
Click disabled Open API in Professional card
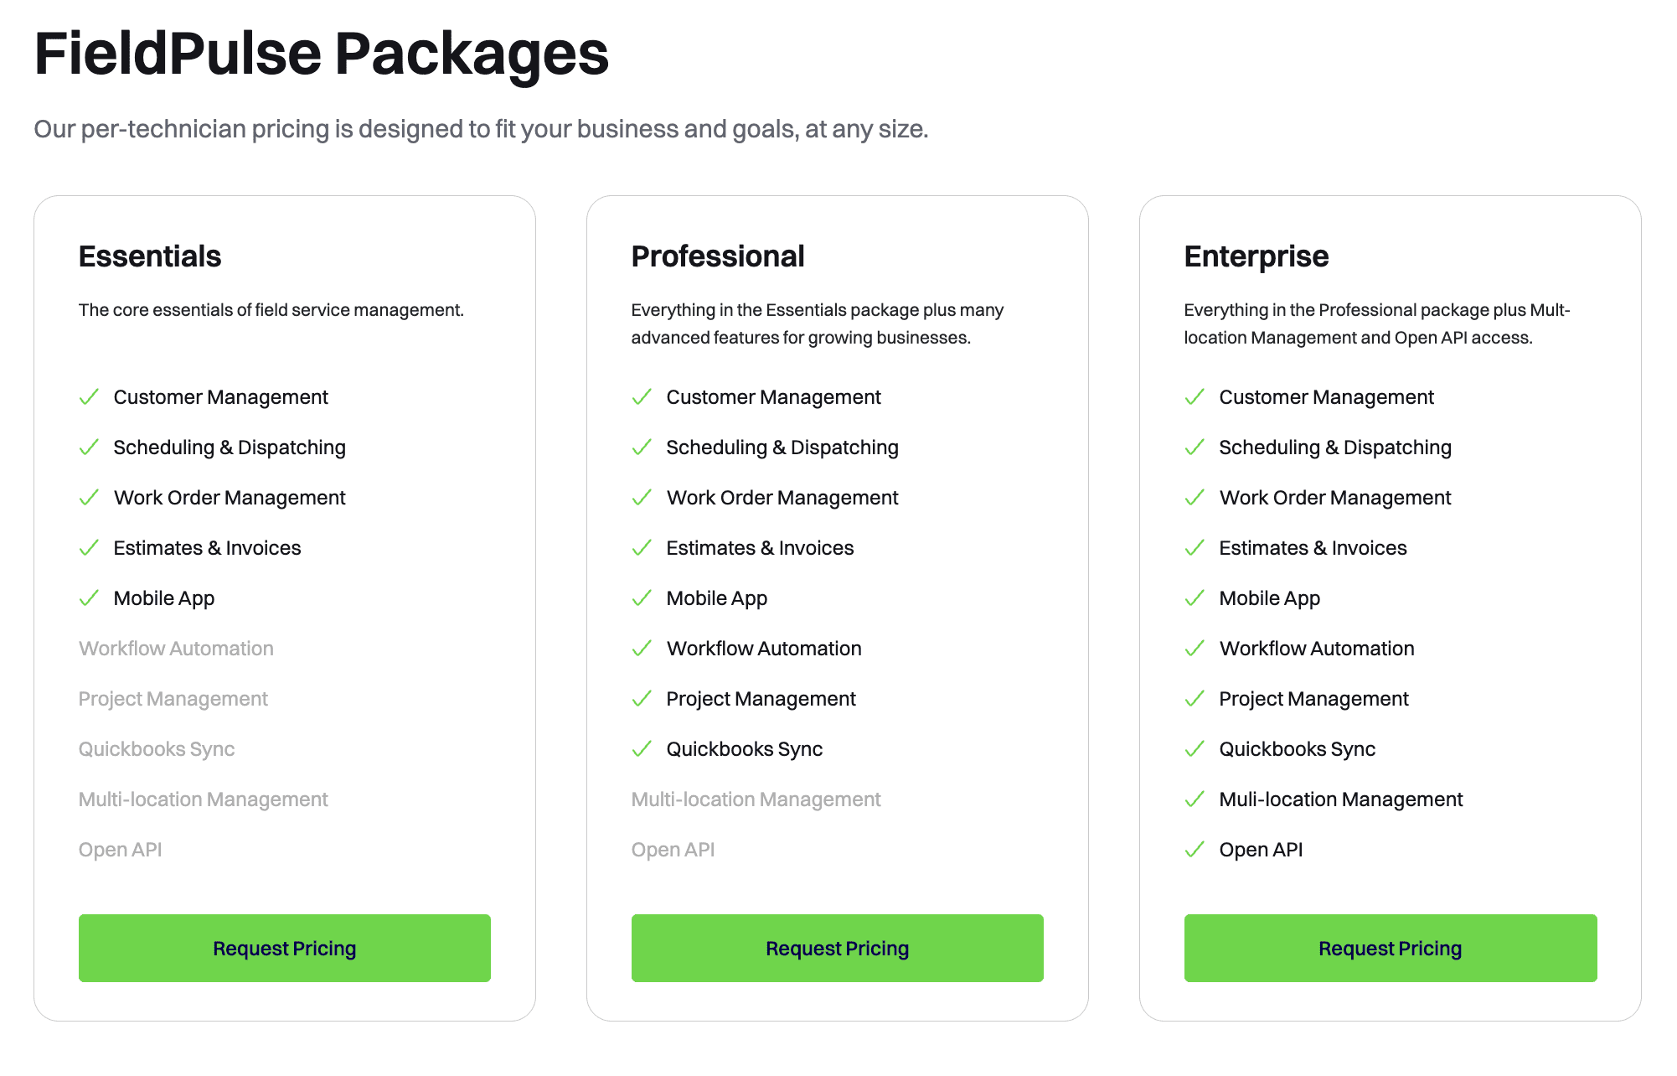[x=673, y=850]
